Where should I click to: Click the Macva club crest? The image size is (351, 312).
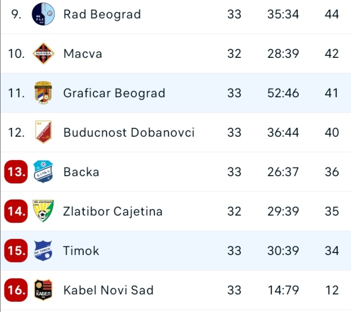pos(43,54)
